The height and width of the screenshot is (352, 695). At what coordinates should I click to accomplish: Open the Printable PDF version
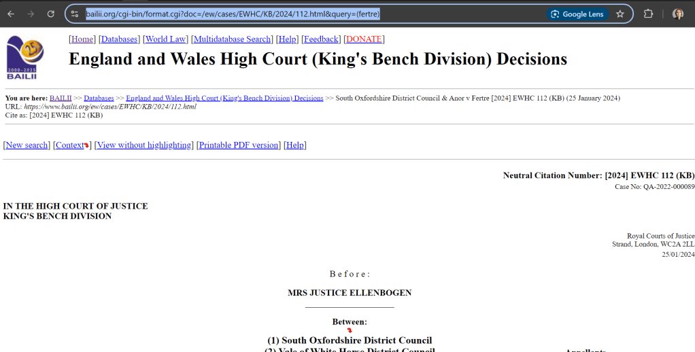pos(238,145)
